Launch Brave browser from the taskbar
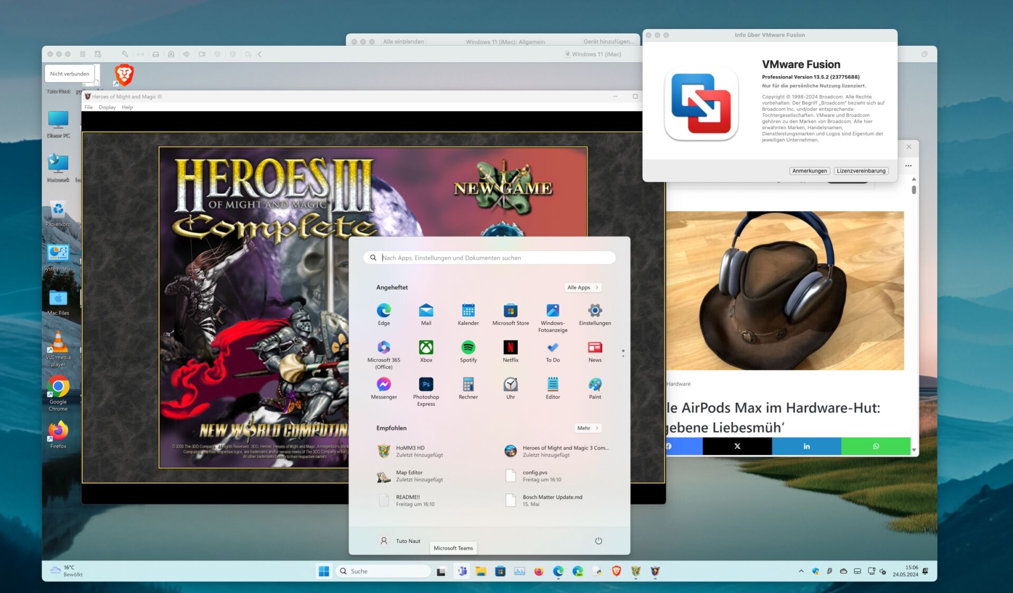1013x593 pixels. click(616, 571)
